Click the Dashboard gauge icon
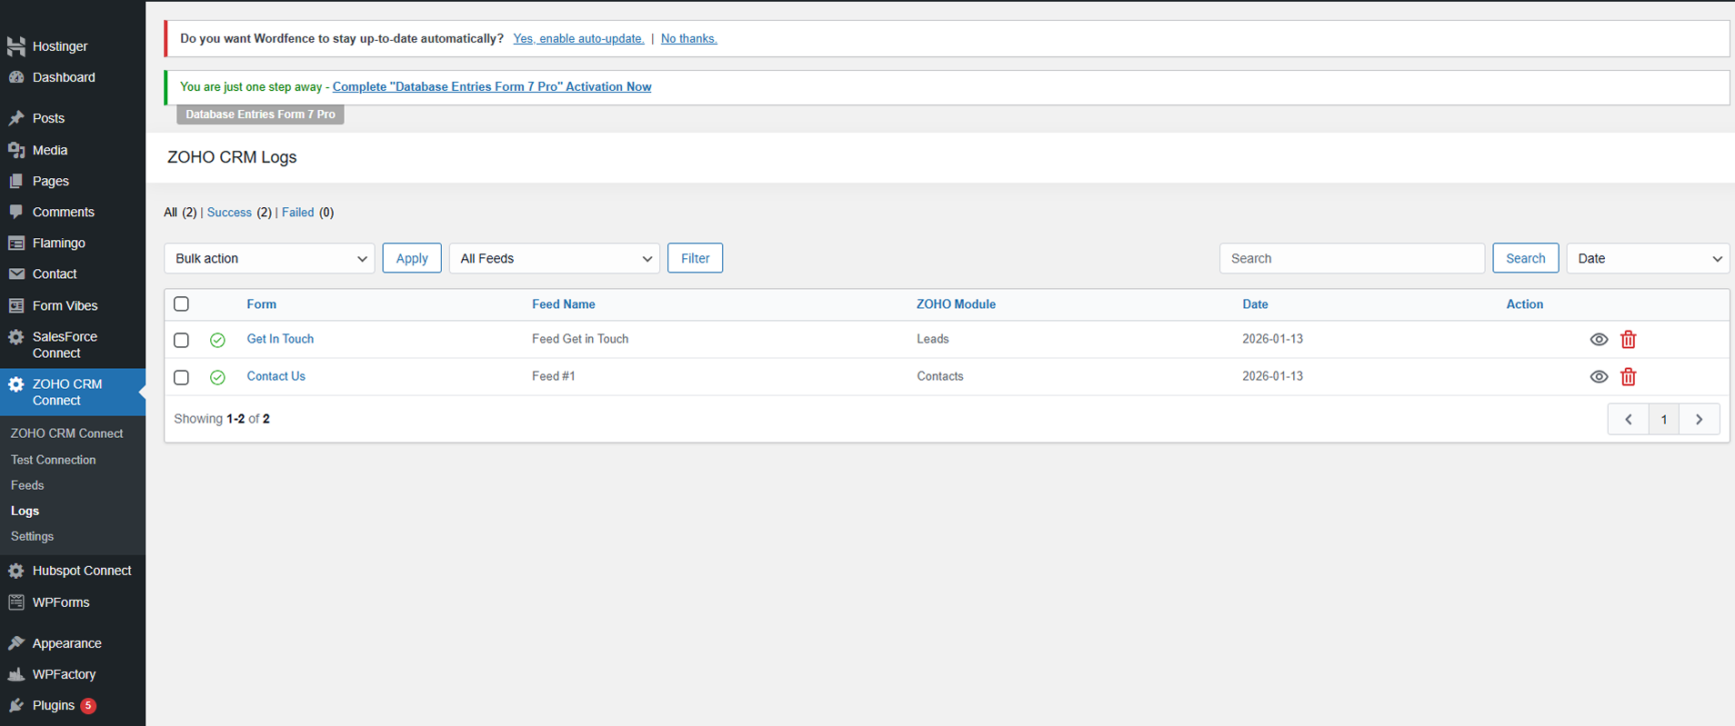Screen dimensions: 1735x726 pos(16,77)
